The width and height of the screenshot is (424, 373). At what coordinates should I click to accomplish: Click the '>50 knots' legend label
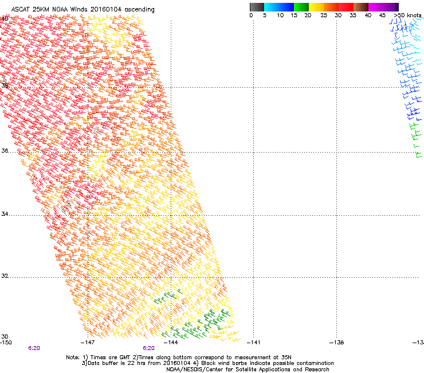pos(407,15)
